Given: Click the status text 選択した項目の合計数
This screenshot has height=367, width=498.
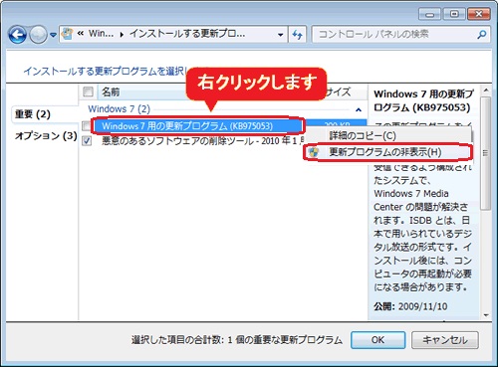Looking at the screenshot, I should (237, 340).
